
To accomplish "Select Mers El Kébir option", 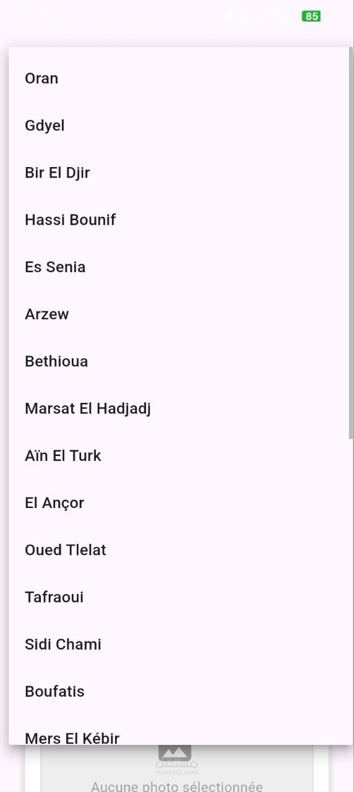I will pos(180,730).
